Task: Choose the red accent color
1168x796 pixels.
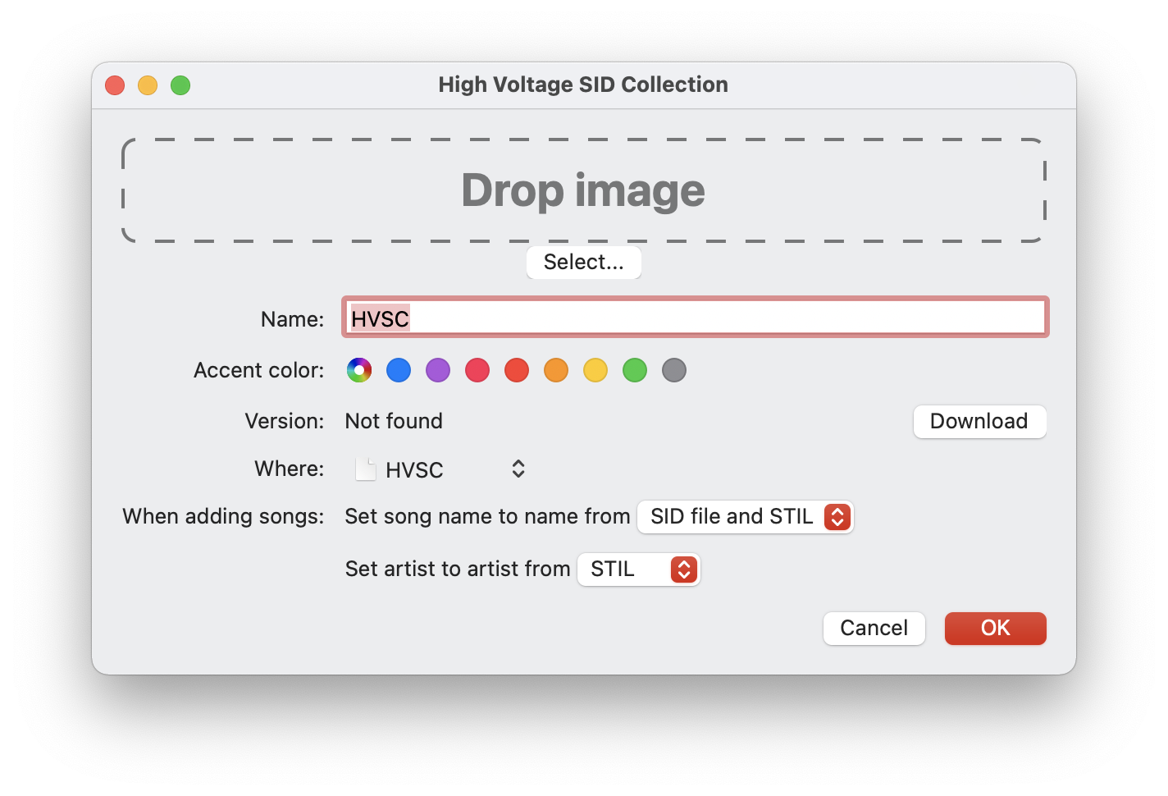Action: click(517, 370)
